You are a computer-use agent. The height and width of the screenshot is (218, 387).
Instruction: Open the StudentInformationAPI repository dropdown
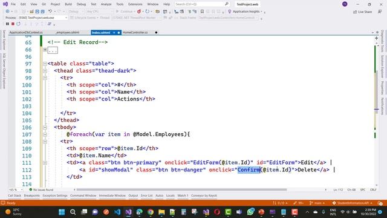(352, 203)
